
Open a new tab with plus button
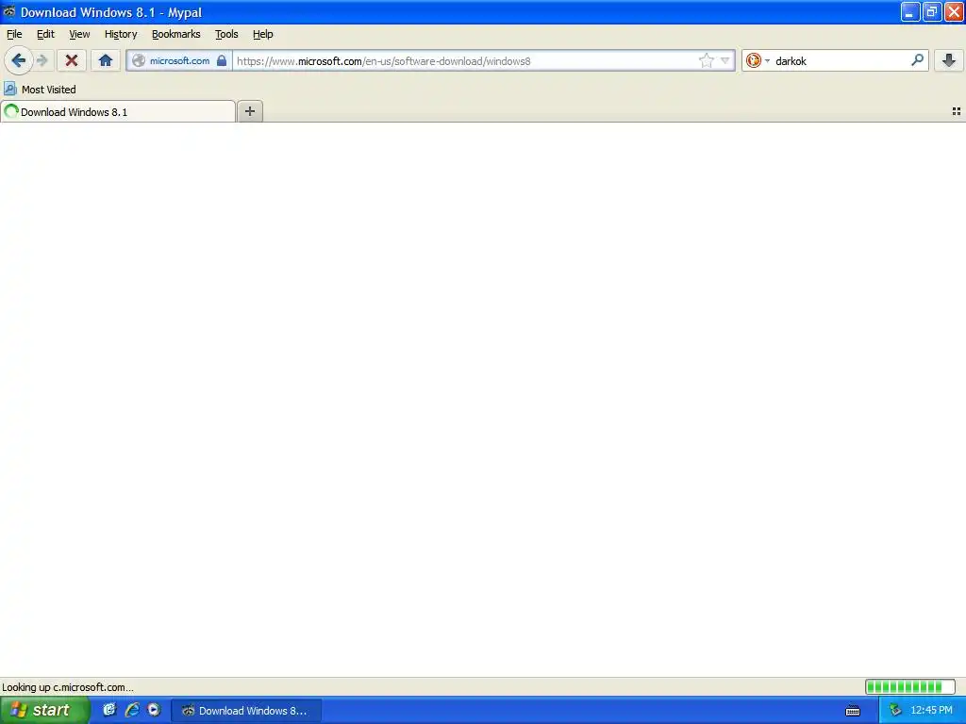pos(250,111)
